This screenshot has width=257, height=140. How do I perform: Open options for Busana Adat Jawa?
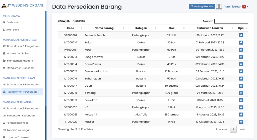(x=241, y=71)
